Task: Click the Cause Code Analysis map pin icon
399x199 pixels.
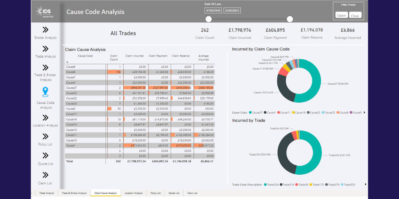Action: click(45, 92)
